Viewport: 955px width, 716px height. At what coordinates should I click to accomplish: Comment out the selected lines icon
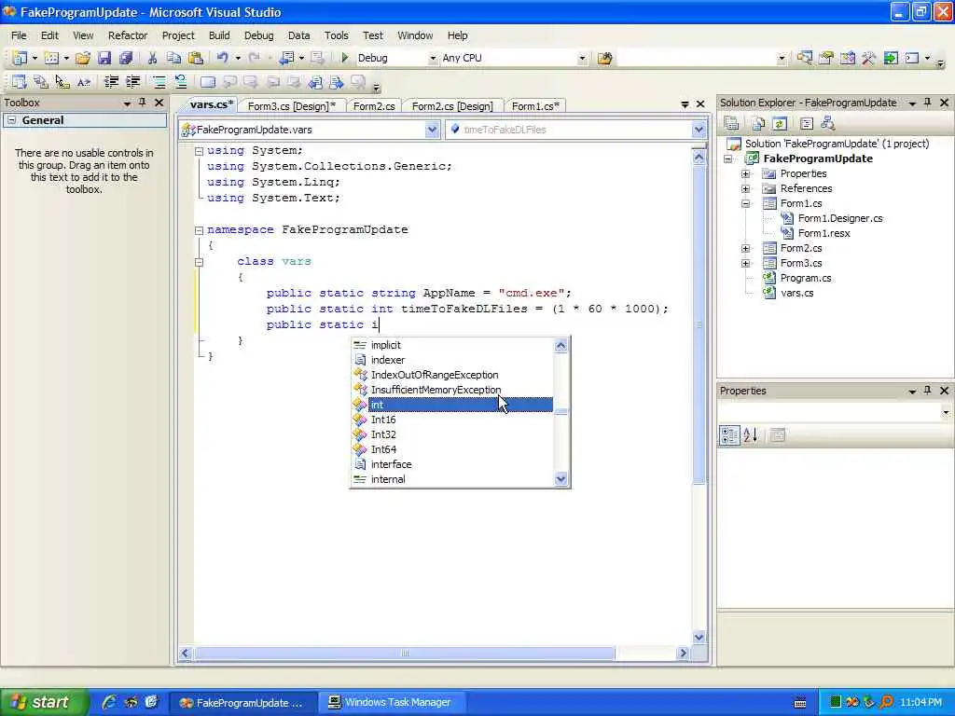159,82
